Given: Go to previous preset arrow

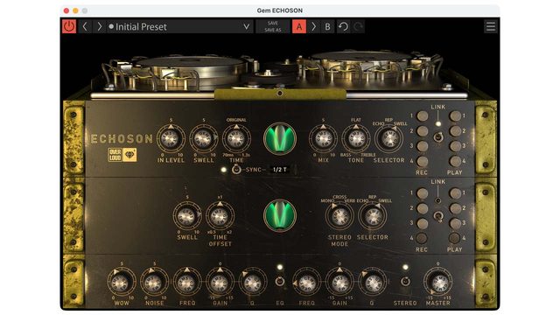Looking at the screenshot, I should pyautogui.click(x=85, y=26).
